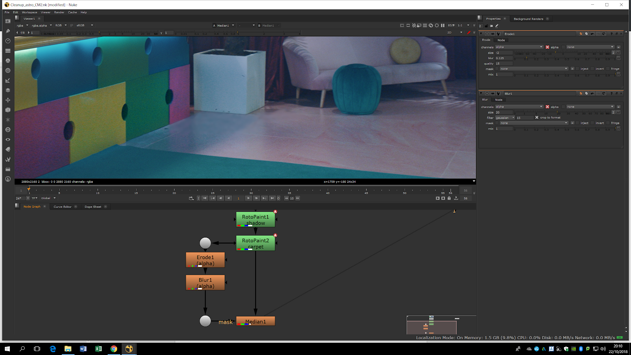Open the 3D nodes cube icon
Screen dimensions: 631x355
pyautogui.click(x=7, y=110)
